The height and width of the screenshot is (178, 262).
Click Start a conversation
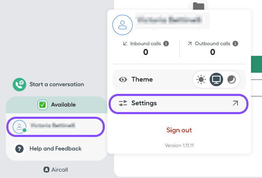(56, 85)
